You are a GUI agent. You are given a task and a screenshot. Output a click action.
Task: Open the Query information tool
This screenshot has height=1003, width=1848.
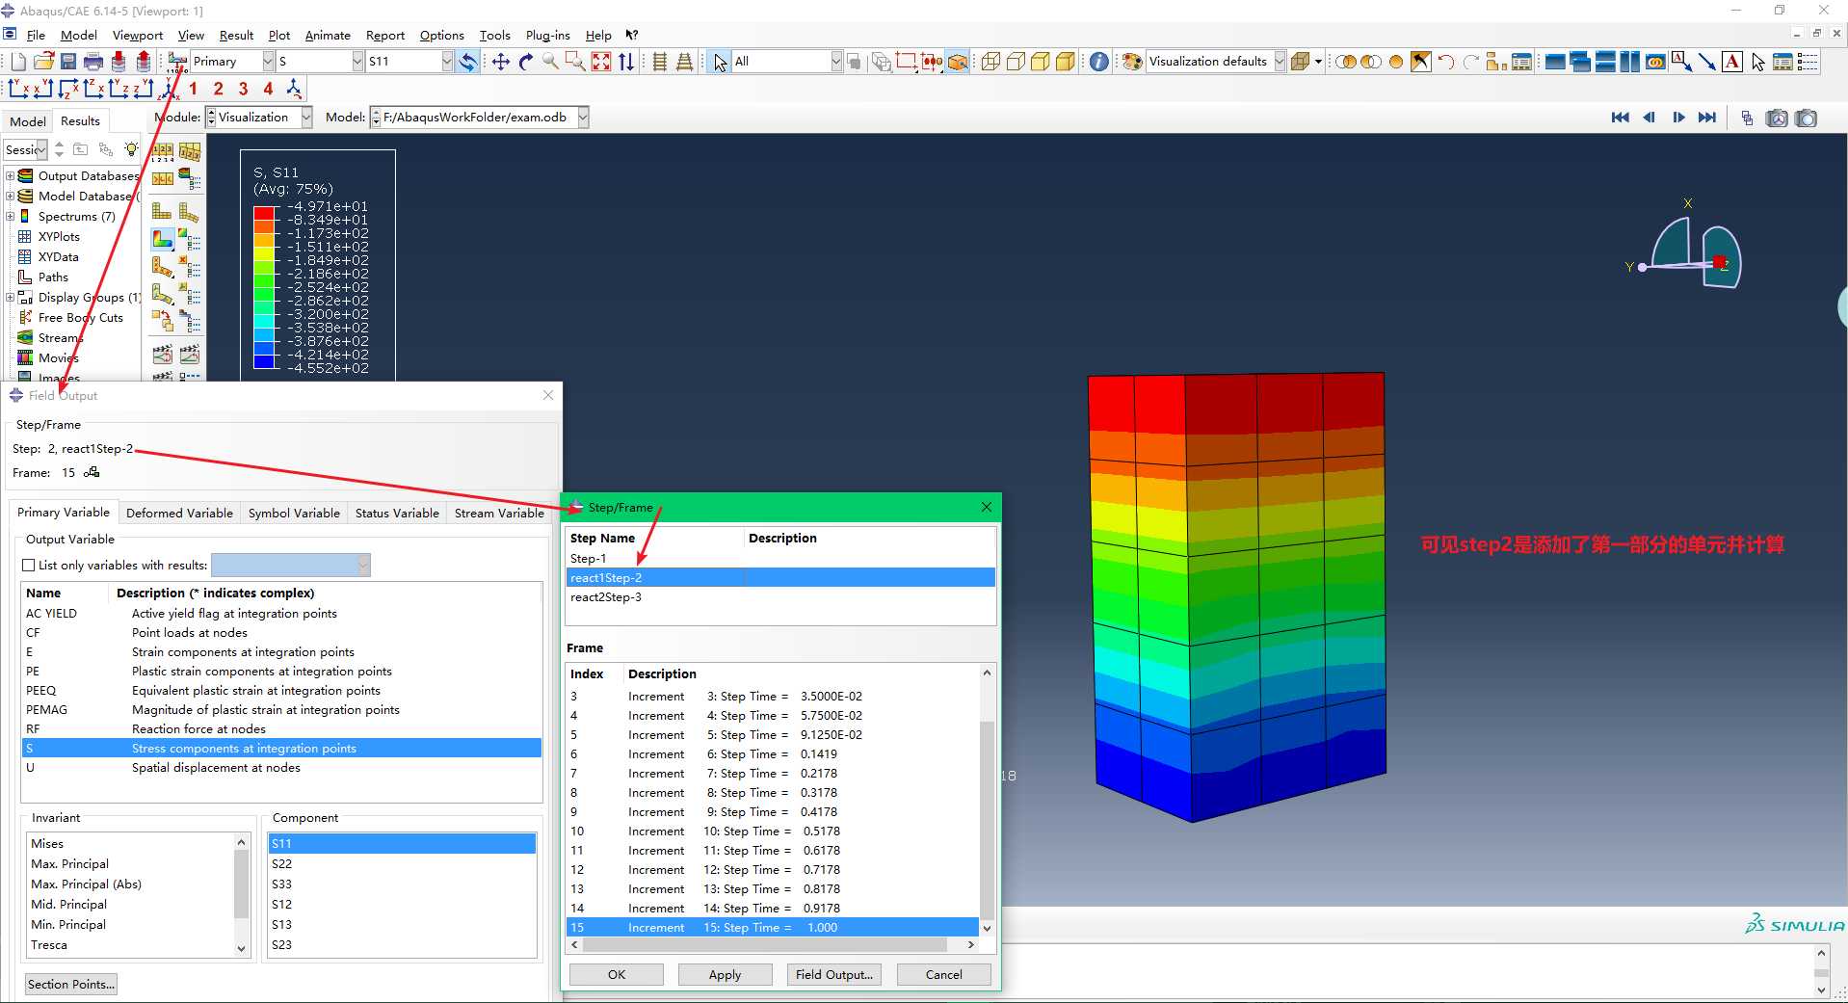click(x=1098, y=62)
